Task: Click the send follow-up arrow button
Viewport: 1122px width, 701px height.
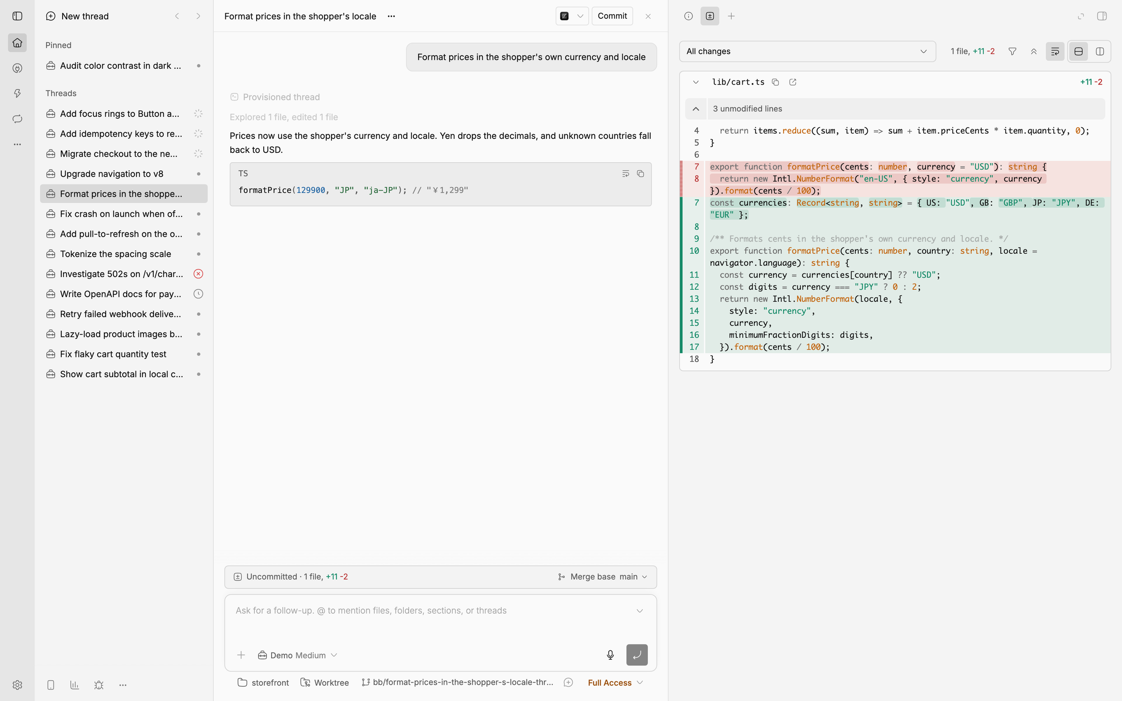Action: point(637,655)
